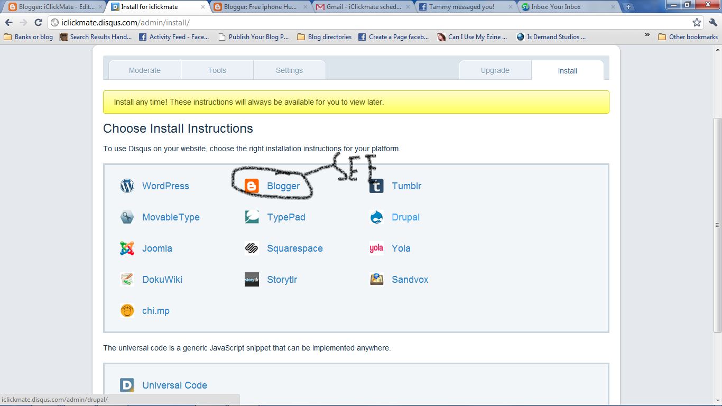Switch to the Moderate tab
Viewport: 722px width, 406px height.
point(145,70)
